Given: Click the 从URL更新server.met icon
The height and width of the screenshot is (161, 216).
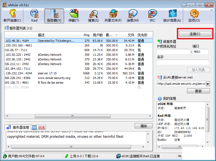Looking at the screenshot, I should point(160,77).
